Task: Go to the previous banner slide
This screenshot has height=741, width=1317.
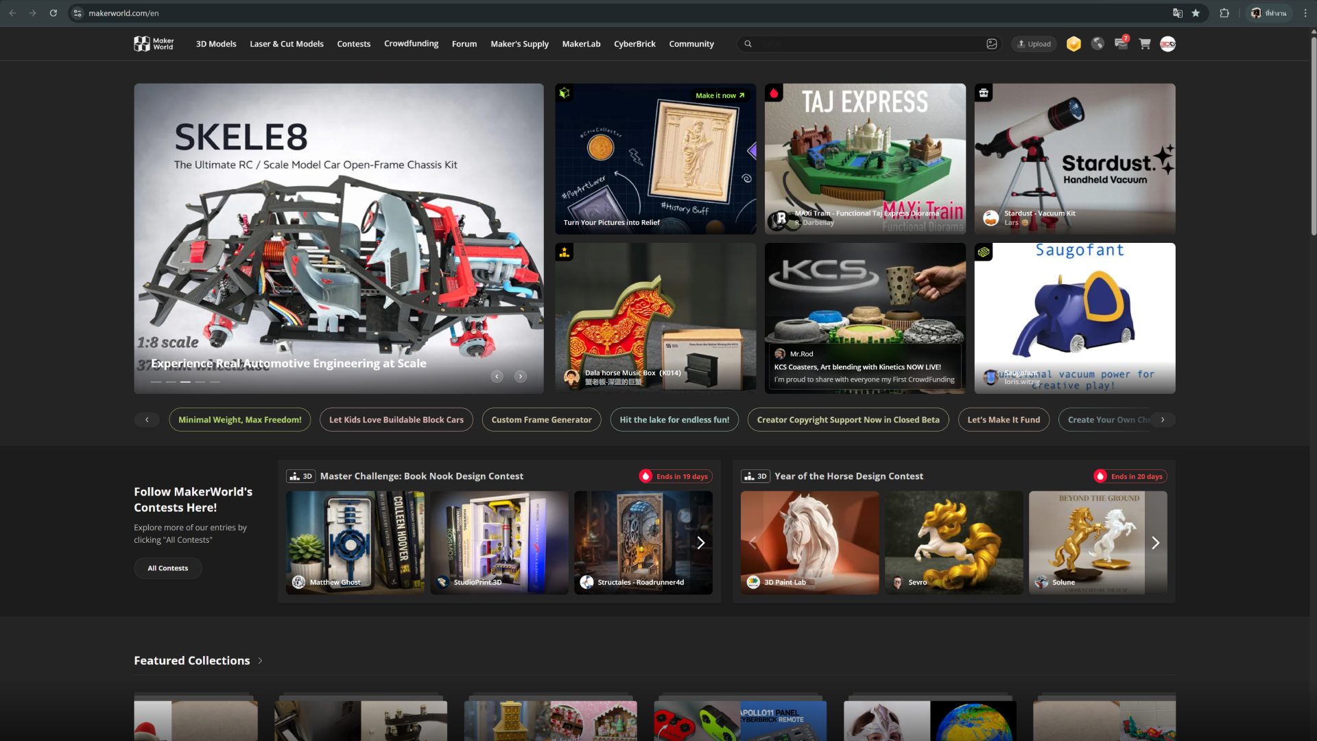Action: tap(497, 376)
